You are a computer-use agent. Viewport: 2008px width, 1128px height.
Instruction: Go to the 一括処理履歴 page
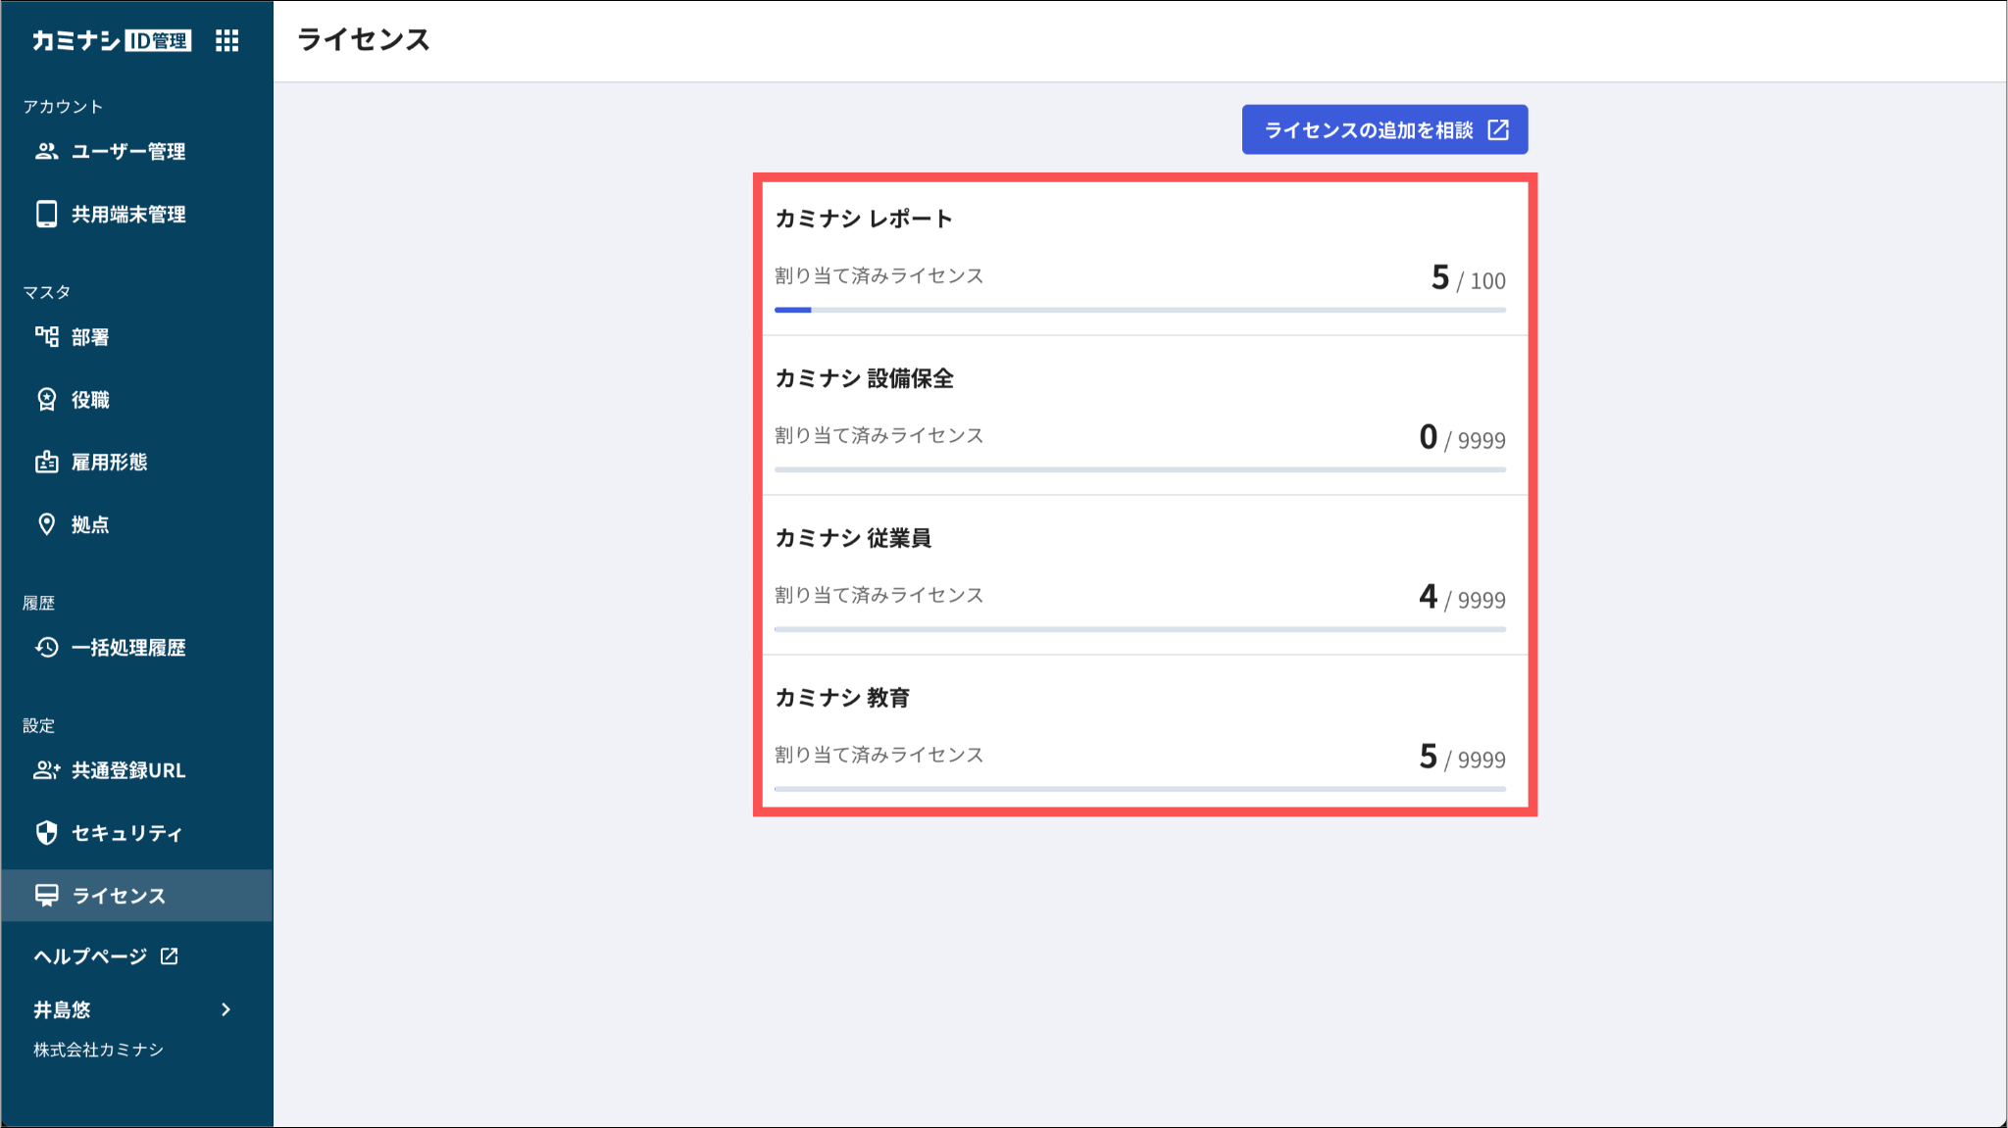(x=128, y=648)
